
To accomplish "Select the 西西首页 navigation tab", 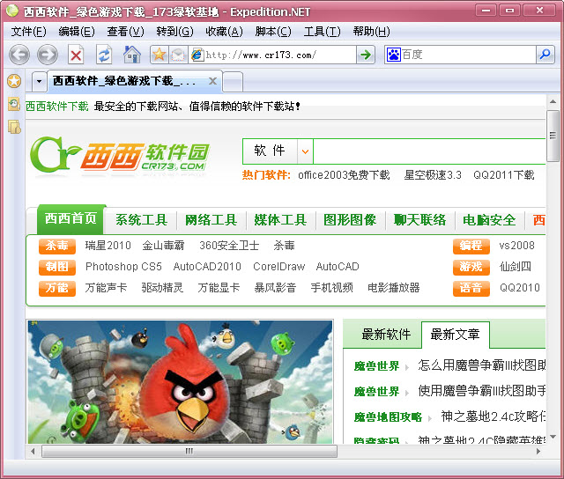I will coord(70,218).
